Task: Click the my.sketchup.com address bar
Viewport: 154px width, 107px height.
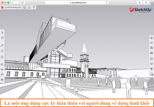Action: 76,2
